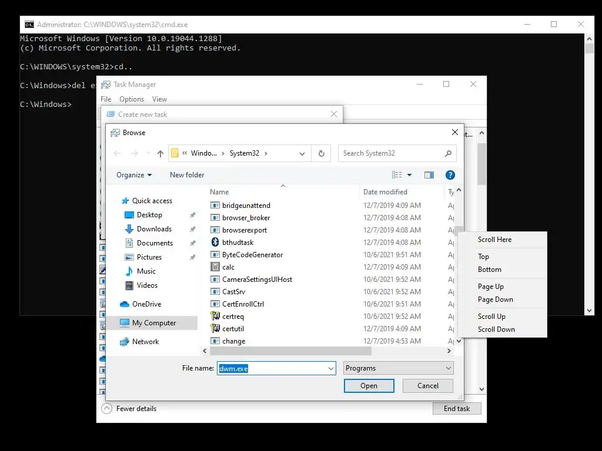Click the Open button
Viewport: 602px width, 451px height.
[x=369, y=386]
